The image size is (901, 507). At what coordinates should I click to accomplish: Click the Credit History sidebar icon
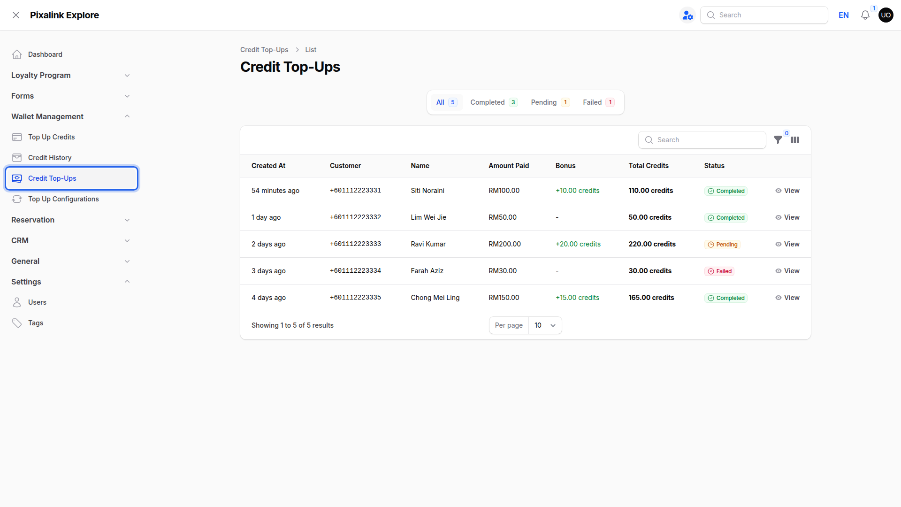click(17, 158)
